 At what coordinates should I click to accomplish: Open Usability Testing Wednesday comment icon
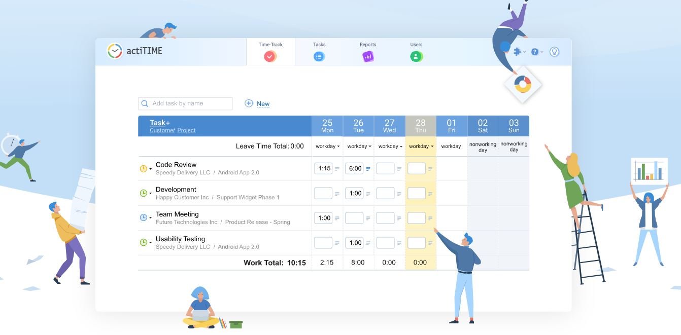pyautogui.click(x=399, y=243)
